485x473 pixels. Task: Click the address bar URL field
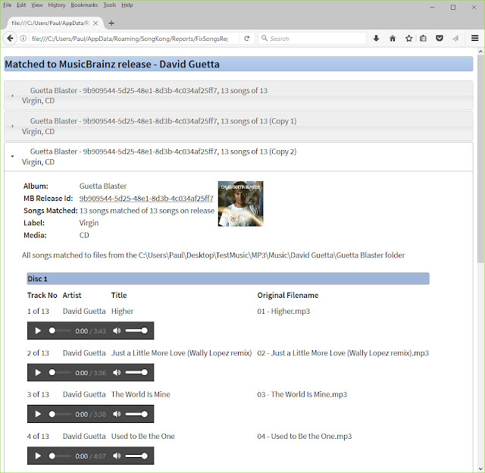(x=130, y=39)
